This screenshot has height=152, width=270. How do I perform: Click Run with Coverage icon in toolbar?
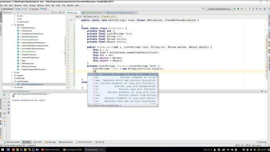click(x=242, y=9)
